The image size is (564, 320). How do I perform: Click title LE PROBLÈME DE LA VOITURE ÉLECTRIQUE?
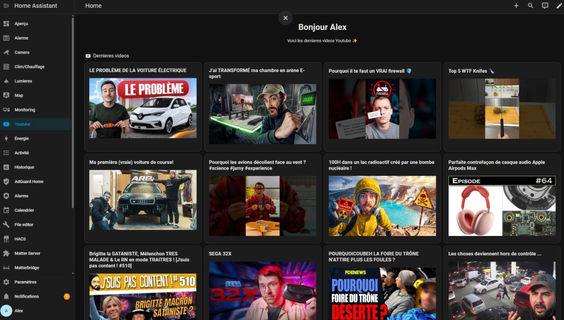(x=138, y=70)
